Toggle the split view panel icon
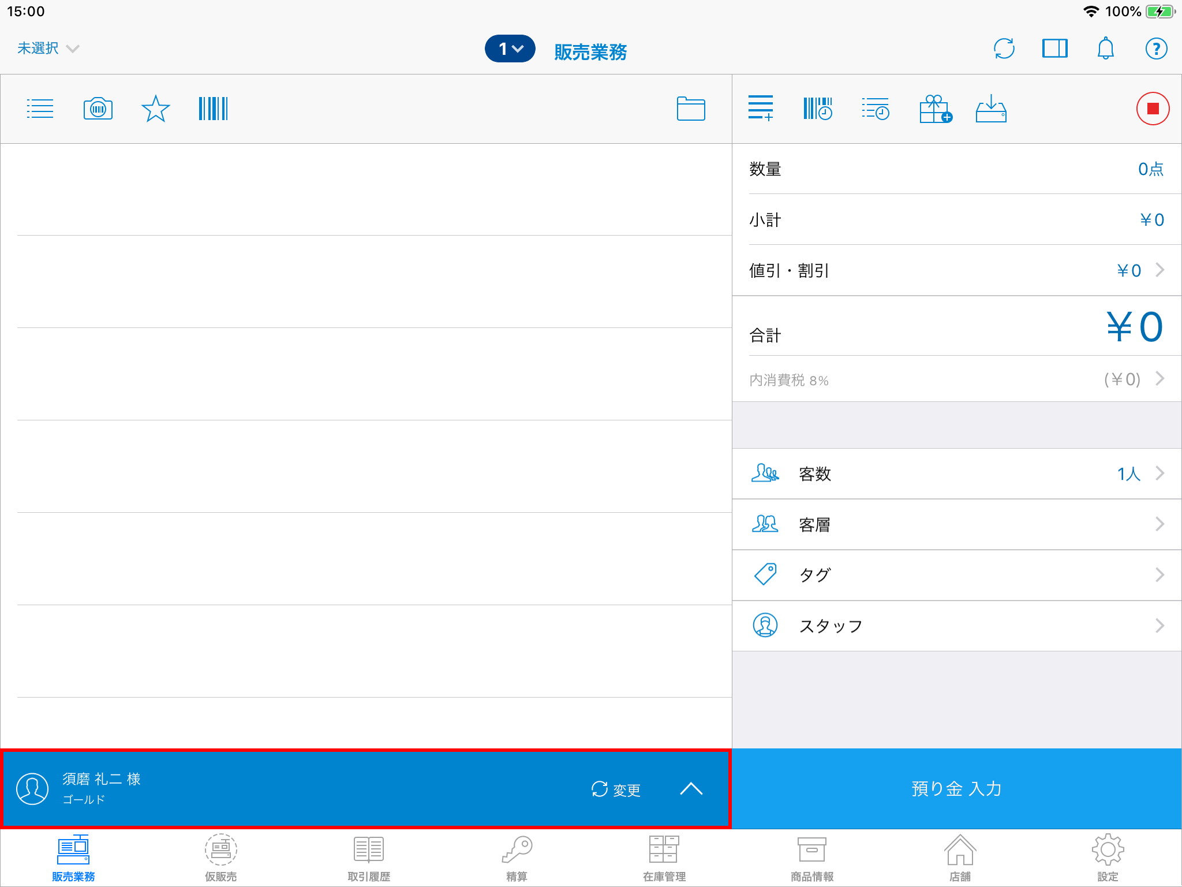Viewport: 1182px width, 887px height. pos(1054,49)
